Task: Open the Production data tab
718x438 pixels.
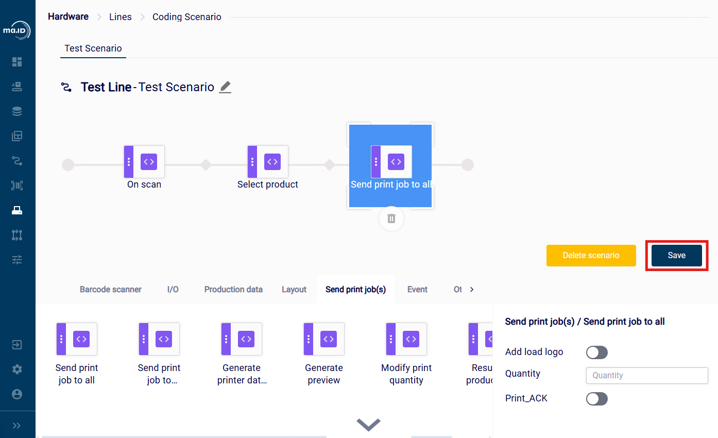Action: point(233,290)
